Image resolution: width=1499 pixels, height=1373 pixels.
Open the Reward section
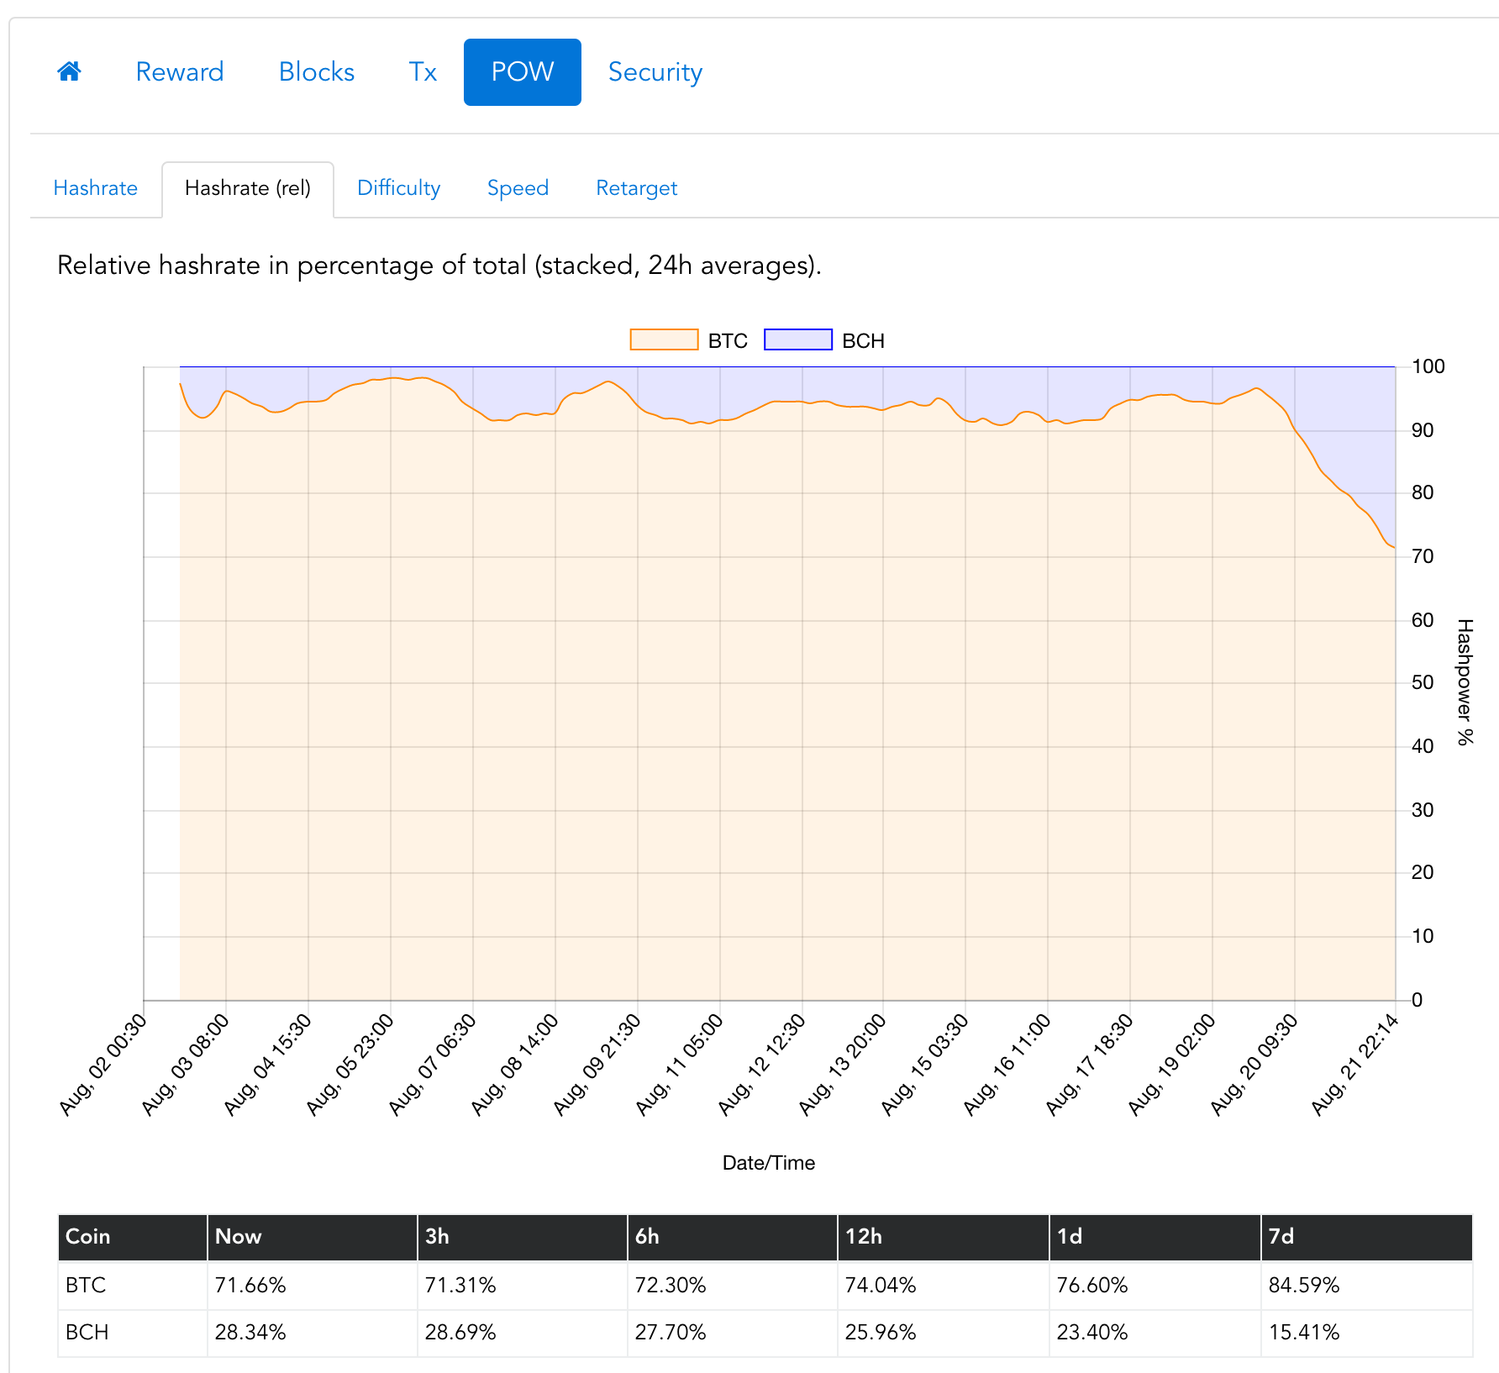(x=179, y=71)
